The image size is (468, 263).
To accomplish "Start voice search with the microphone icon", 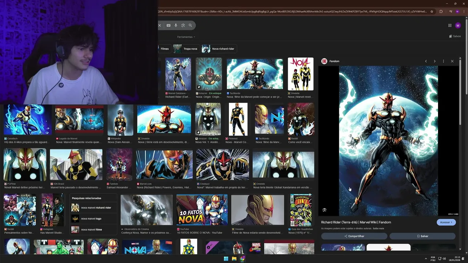I will [x=176, y=25].
